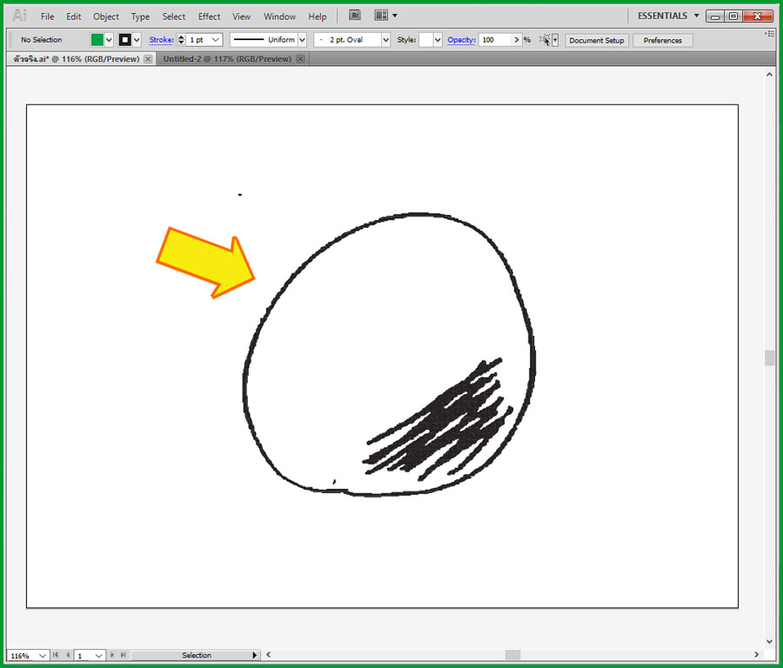The height and width of the screenshot is (668, 783).
Task: Click the scroll left arrow at bottom
Action: point(268,655)
